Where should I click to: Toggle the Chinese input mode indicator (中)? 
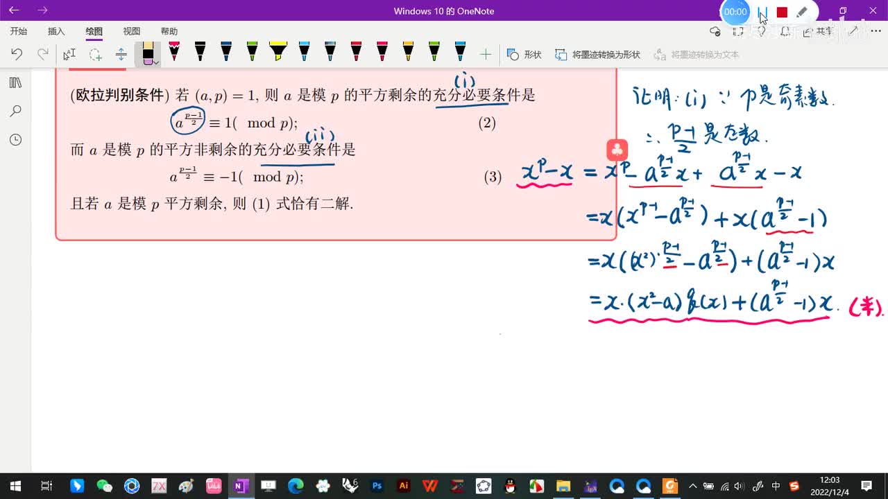[776, 486]
